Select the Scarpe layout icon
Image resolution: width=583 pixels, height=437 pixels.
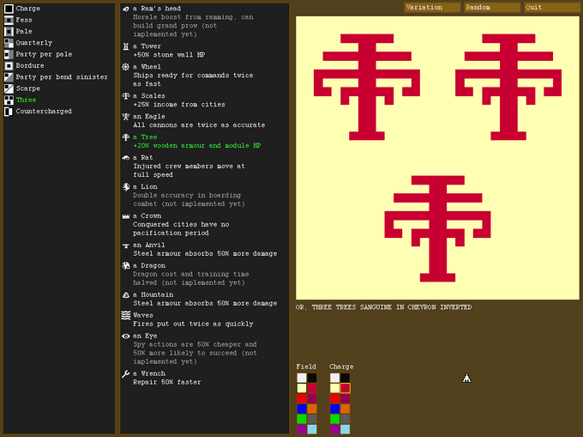pos(9,88)
